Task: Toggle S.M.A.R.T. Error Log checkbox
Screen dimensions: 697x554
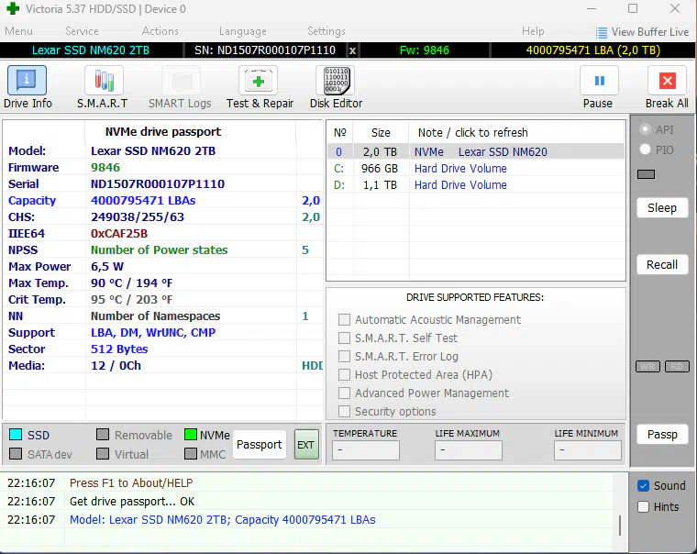Action: click(344, 357)
